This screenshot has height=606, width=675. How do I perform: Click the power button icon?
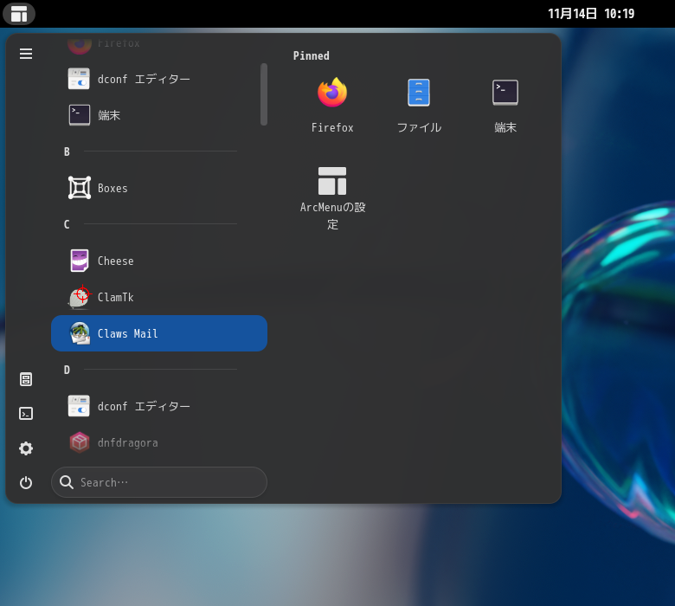click(x=26, y=483)
